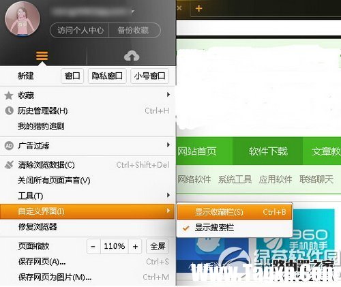This screenshot has width=341, height=287.
Task: Expand the 广告过滤 submenu arrow
Action: 168,145
